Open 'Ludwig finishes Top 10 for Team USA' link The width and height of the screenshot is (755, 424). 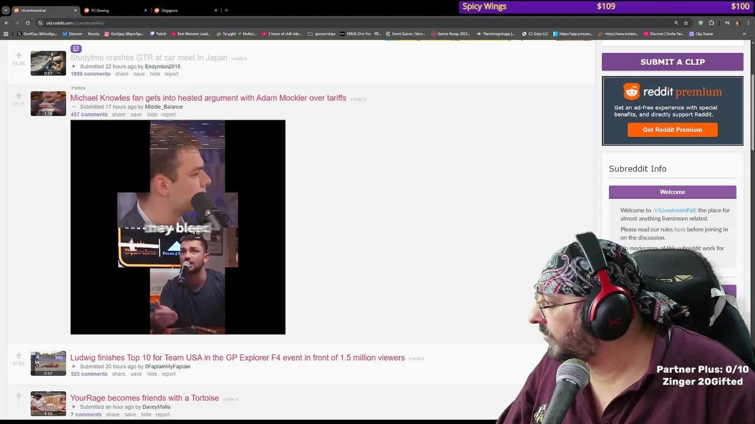point(237,357)
